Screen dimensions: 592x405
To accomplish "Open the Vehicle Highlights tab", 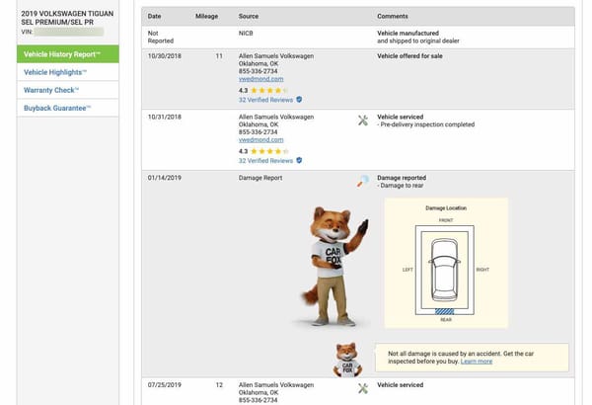I will 67,72.
